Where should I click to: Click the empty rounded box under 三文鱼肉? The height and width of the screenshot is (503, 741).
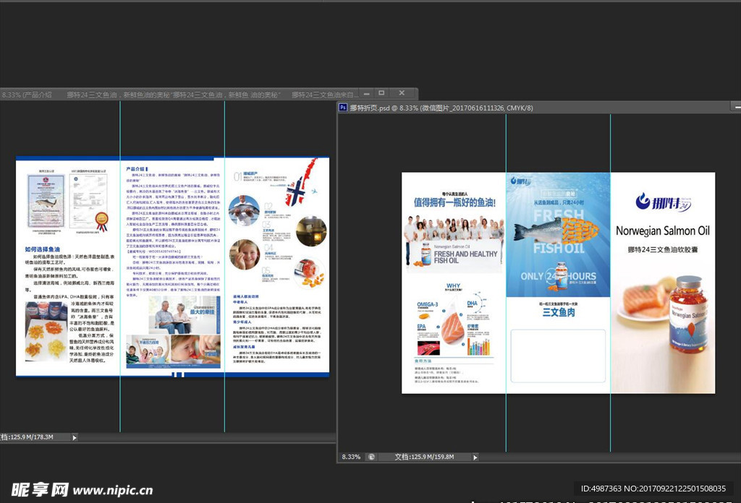click(557, 356)
